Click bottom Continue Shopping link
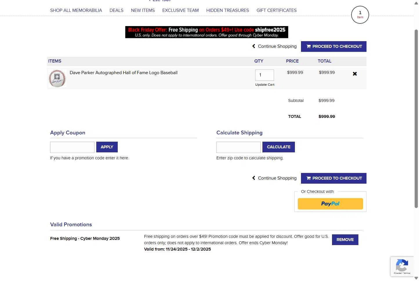Screen dimensions: 419x281 pyautogui.click(x=274, y=178)
